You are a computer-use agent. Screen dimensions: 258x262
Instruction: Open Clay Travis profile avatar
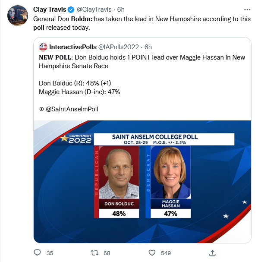click(x=18, y=16)
